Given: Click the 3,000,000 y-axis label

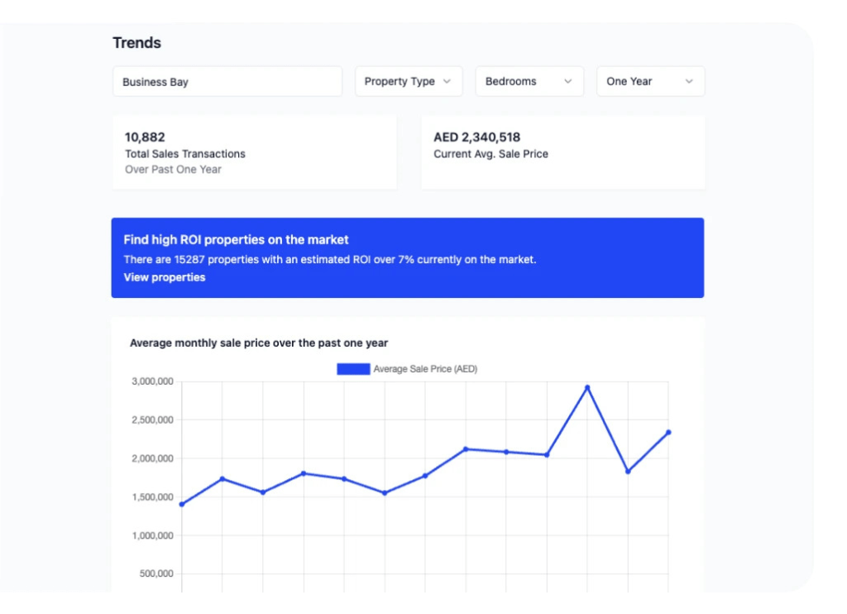Looking at the screenshot, I should [152, 381].
